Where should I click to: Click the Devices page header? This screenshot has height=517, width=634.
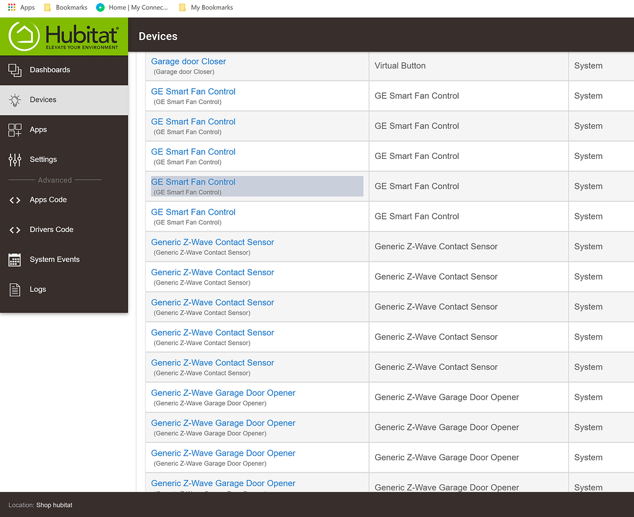(157, 36)
